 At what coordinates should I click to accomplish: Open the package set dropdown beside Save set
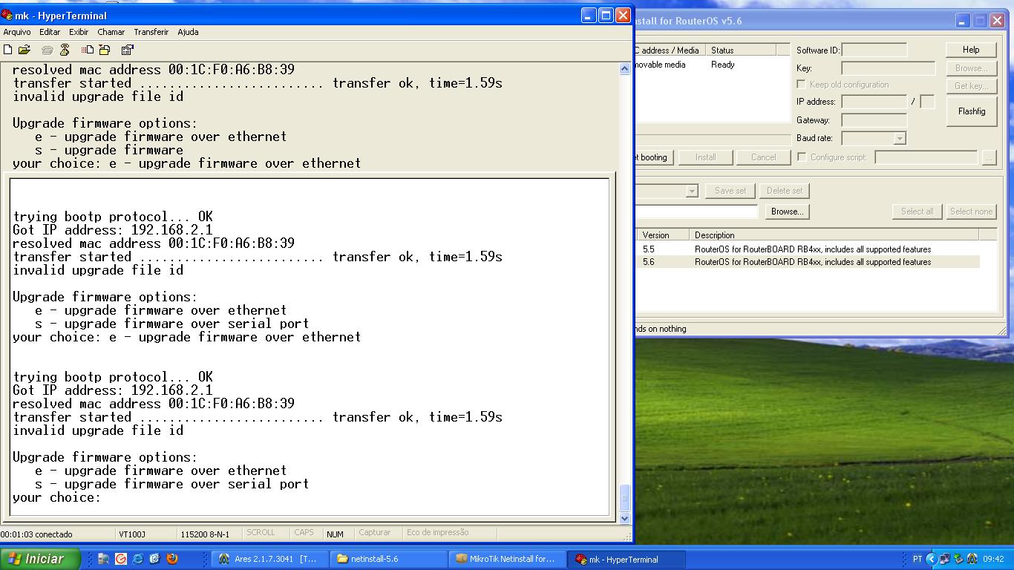click(691, 191)
